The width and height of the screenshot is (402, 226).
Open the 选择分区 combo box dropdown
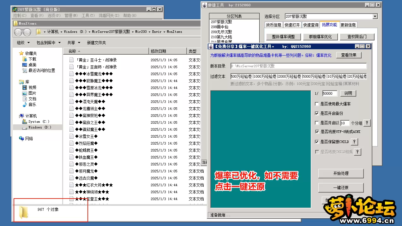click(x=375, y=16)
